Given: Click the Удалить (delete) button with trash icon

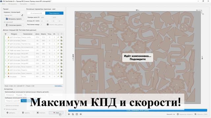Looking at the screenshot, I should [x=26, y=113].
